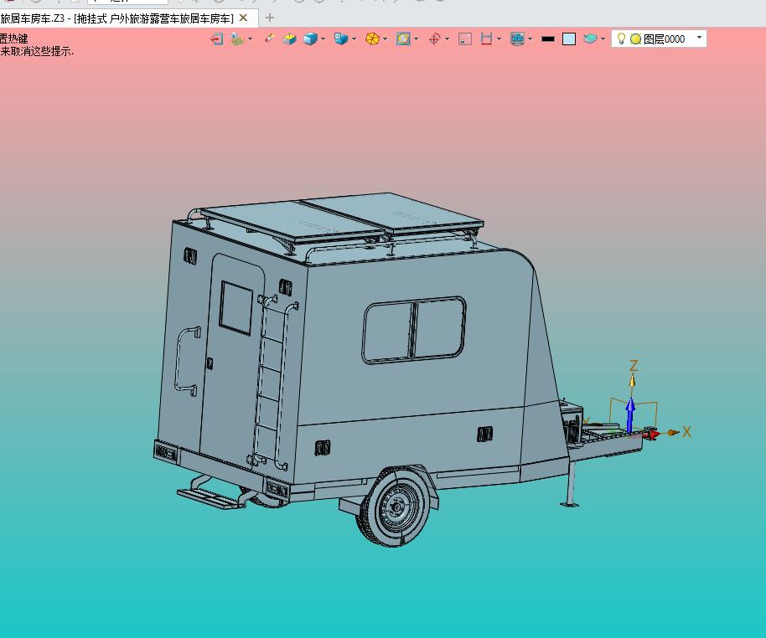This screenshot has height=638, width=766.
Task: Toggle the yellow circle layer status icon
Action: point(635,39)
